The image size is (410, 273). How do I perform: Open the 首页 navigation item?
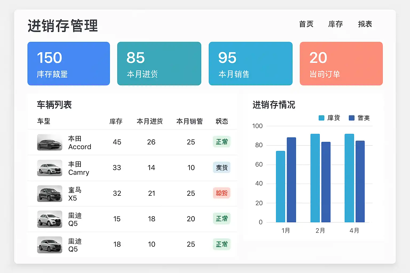(x=306, y=24)
